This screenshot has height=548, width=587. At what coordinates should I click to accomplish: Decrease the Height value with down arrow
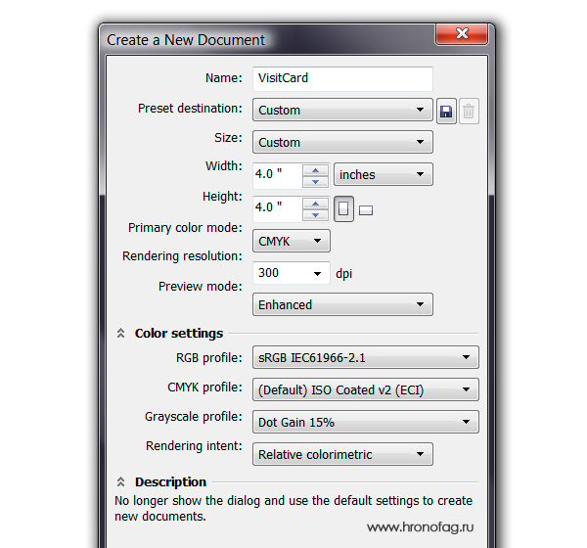(315, 213)
